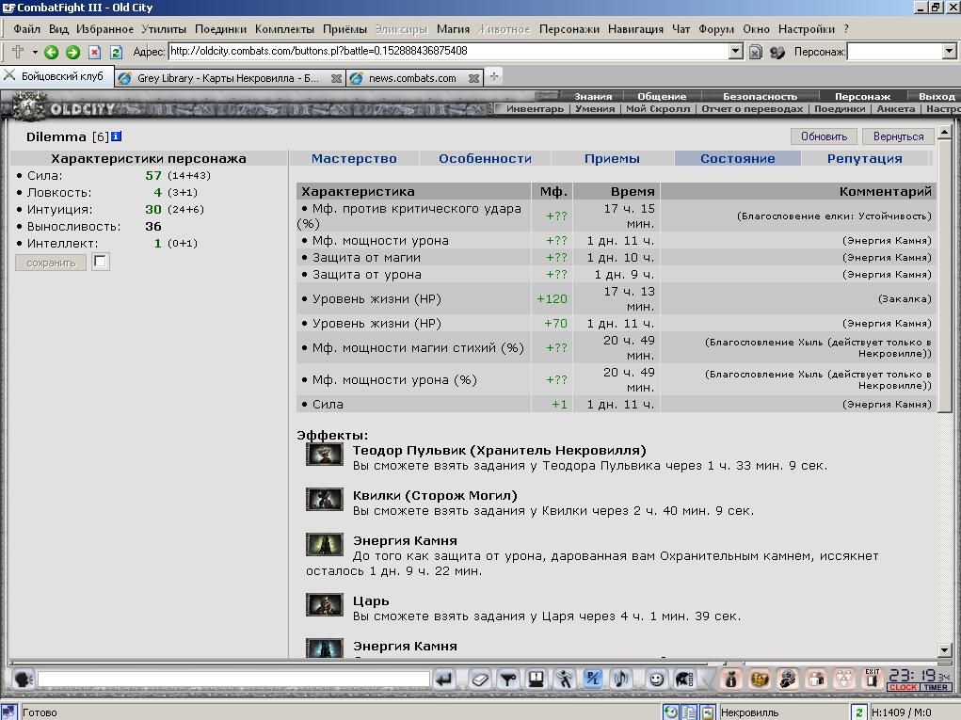Click Теодор Пульвик effect thumbnail
This screenshot has width=961, height=720.
(324, 455)
